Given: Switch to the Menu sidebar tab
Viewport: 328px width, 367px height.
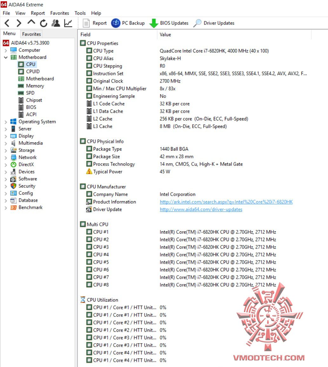Looking at the screenshot, I should pyautogui.click(x=9, y=33).
